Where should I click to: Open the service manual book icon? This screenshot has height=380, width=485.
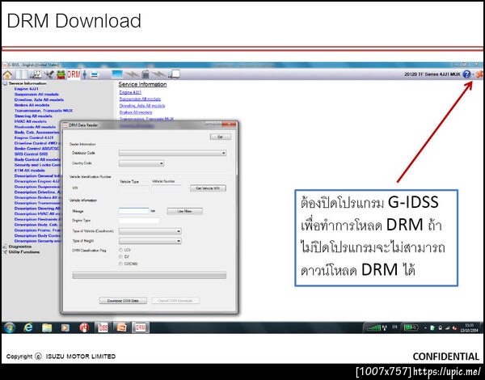(x=22, y=74)
